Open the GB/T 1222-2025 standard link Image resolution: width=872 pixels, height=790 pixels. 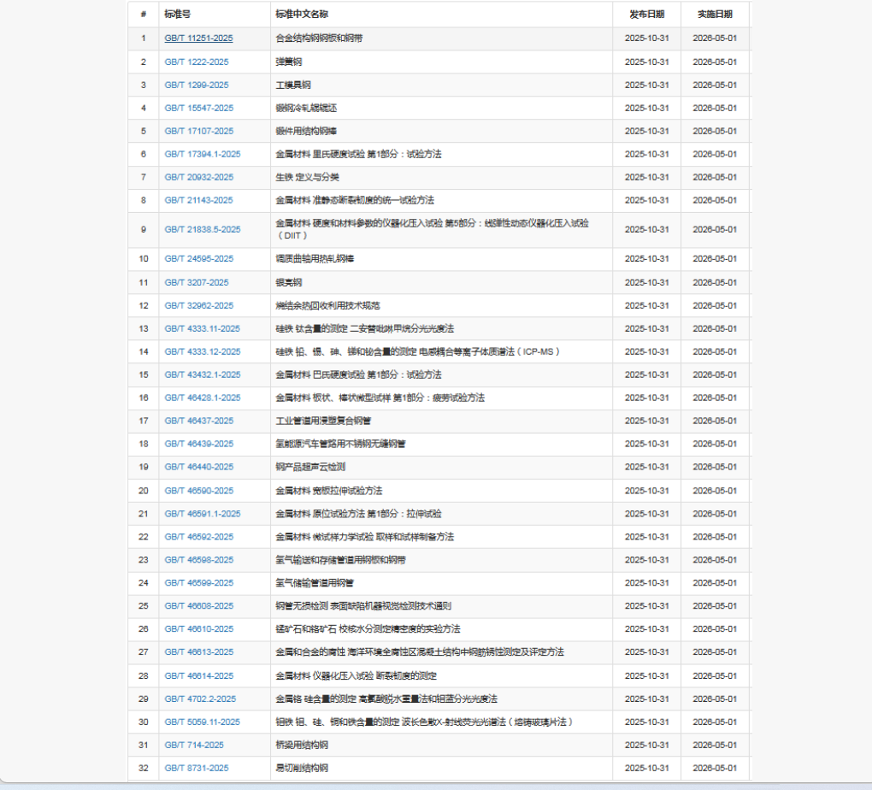[x=197, y=62]
